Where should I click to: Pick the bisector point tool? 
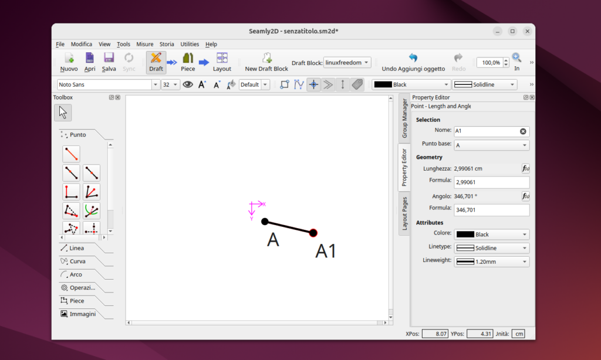point(92,192)
